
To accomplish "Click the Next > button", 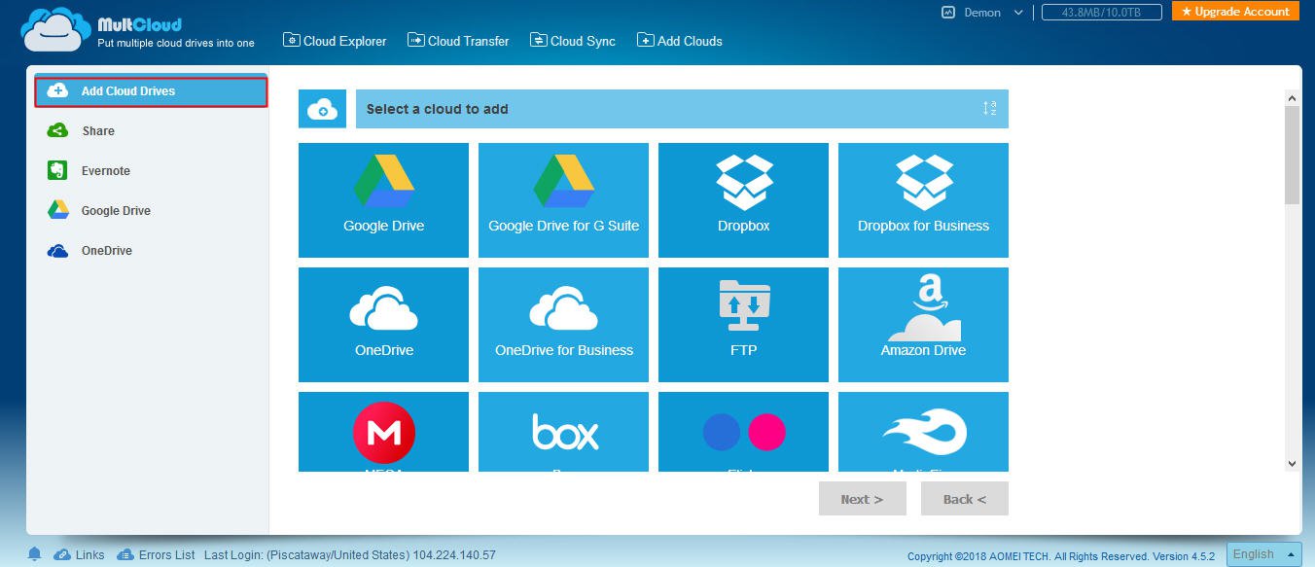I will tap(862, 499).
